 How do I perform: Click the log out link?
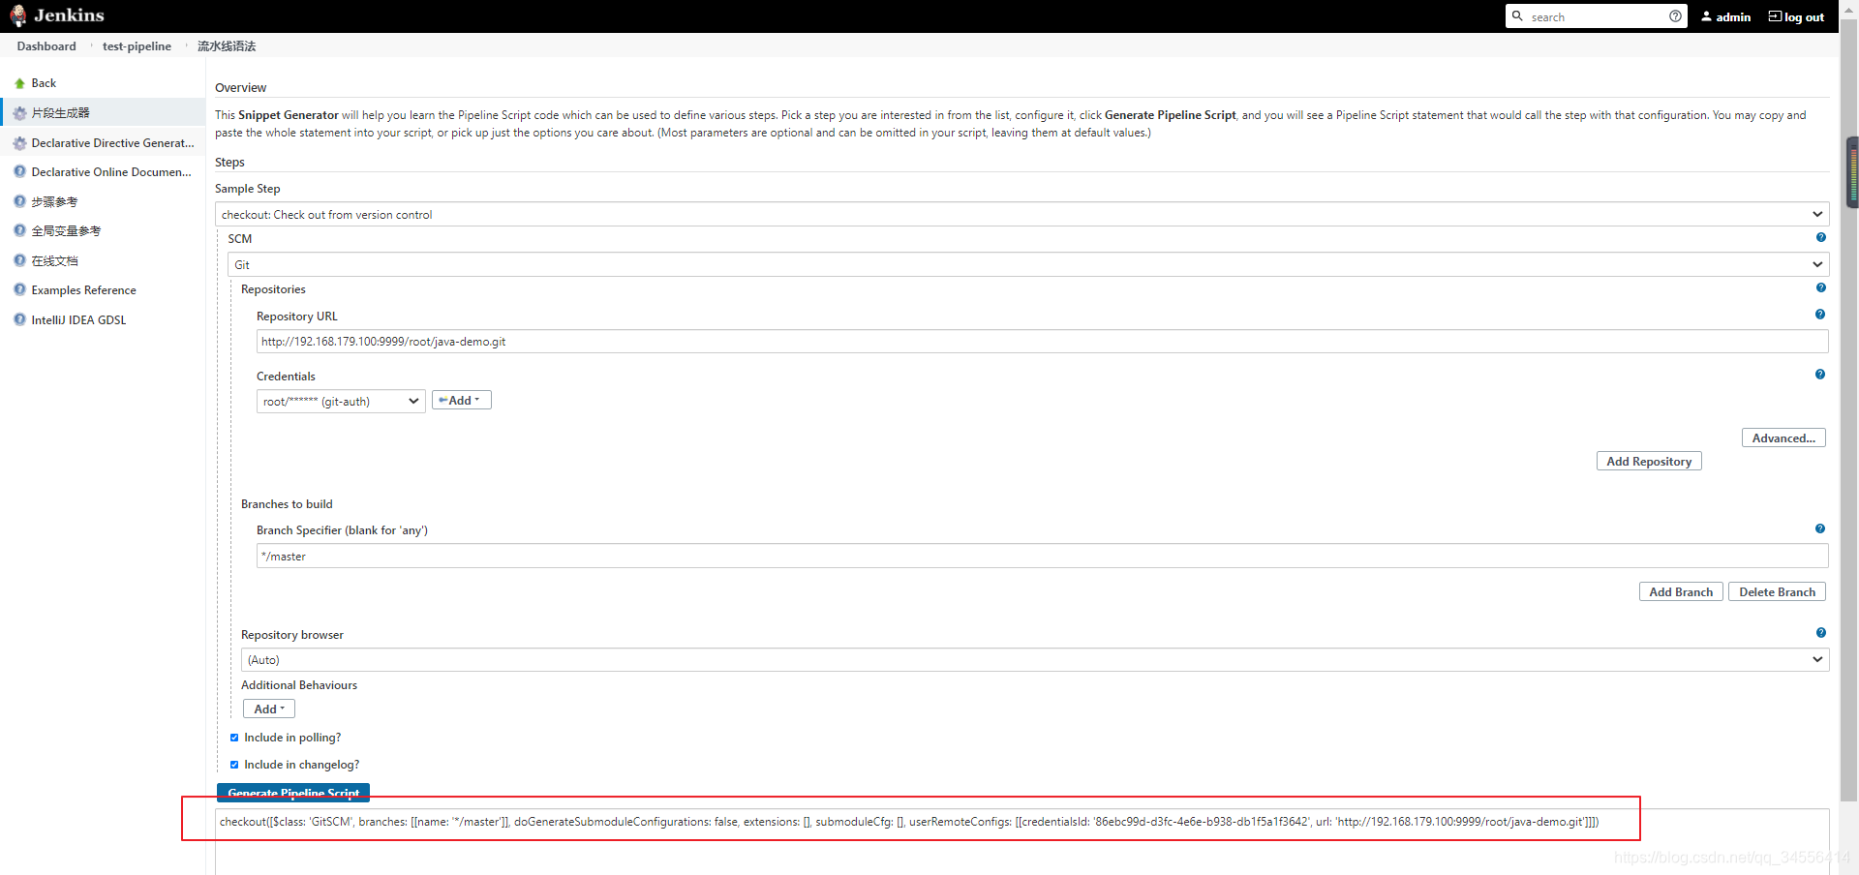pyautogui.click(x=1804, y=17)
